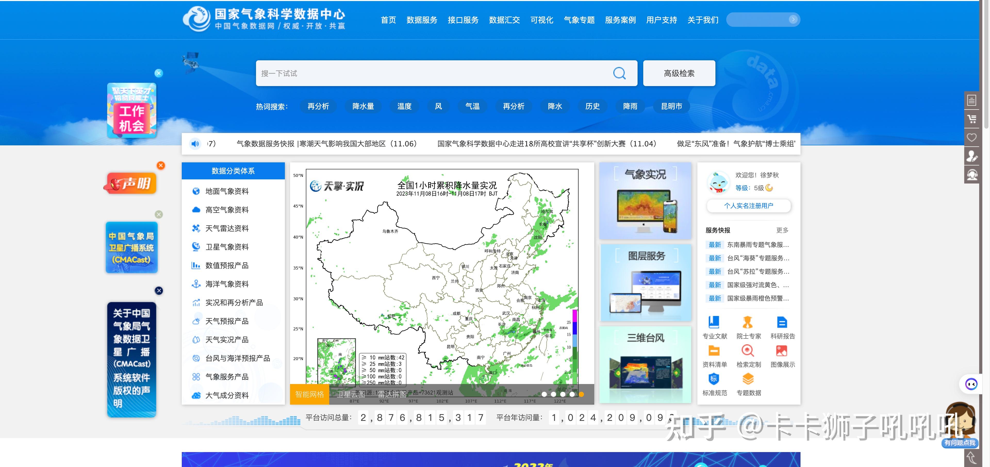Click hot keyword 降水量

pyautogui.click(x=363, y=106)
